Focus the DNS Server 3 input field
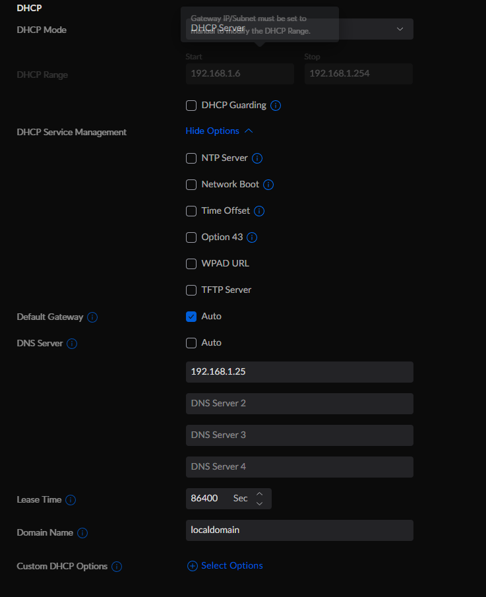This screenshot has height=597, width=486. click(299, 435)
